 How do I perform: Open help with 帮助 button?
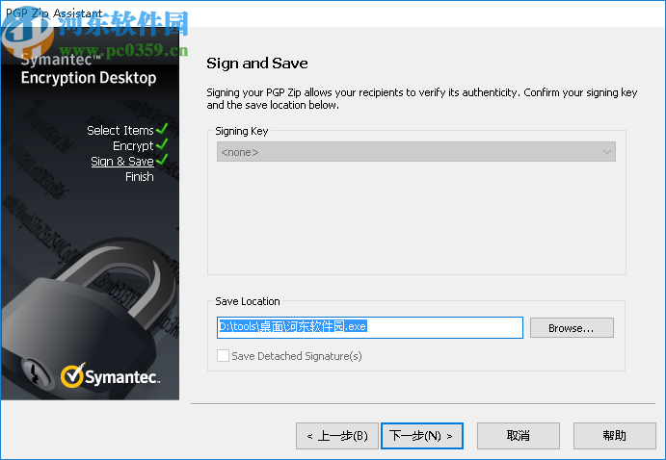614,435
